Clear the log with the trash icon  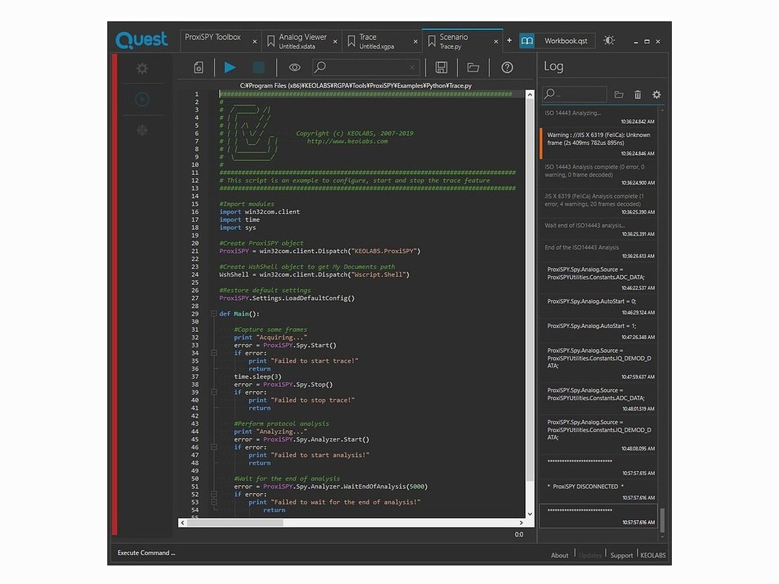tap(638, 94)
